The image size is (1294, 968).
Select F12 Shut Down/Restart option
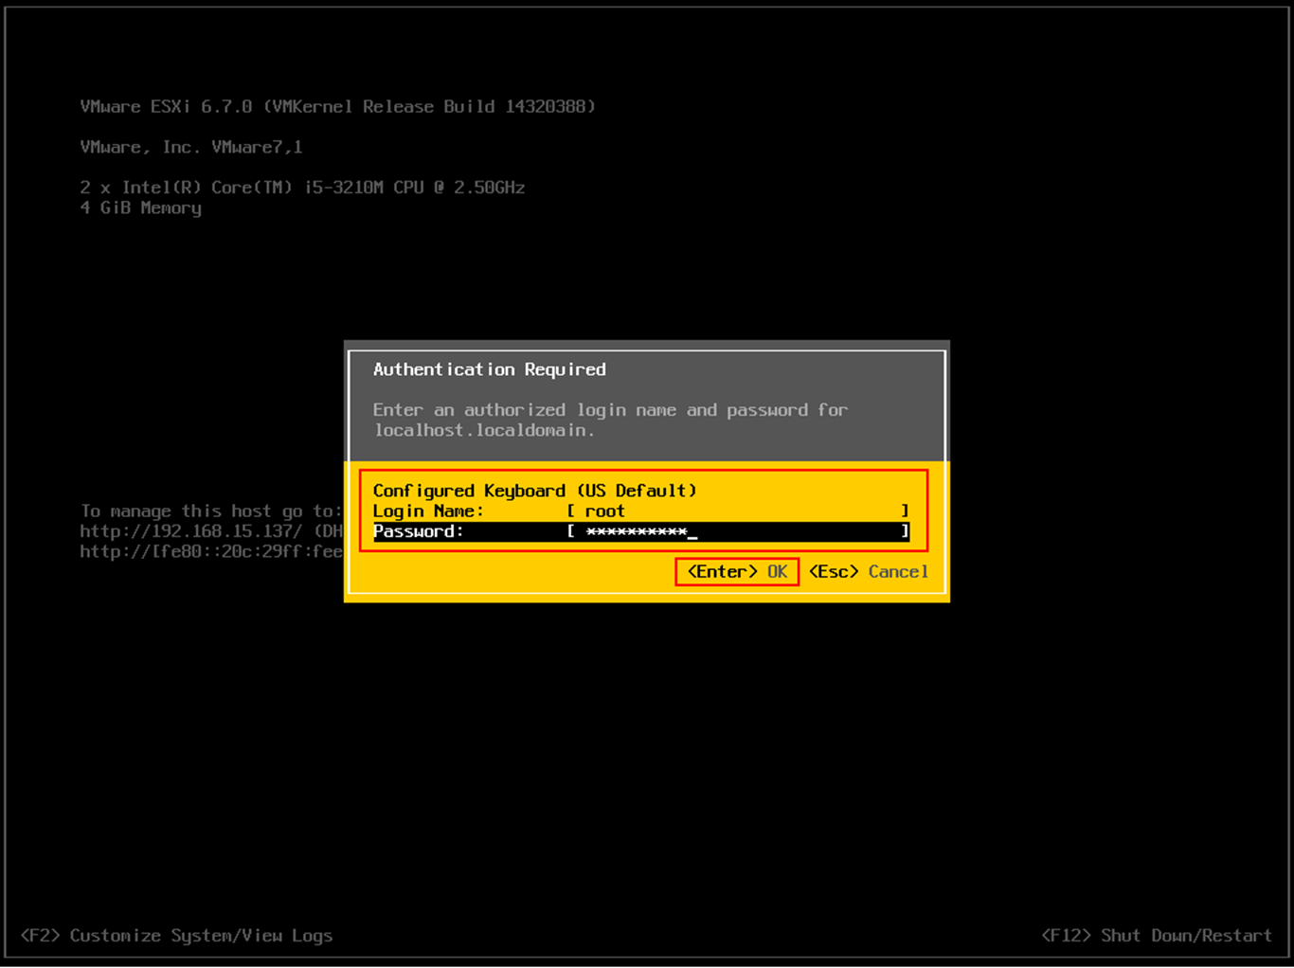(x=1157, y=936)
